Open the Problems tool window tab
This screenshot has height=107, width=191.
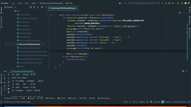[x=50, y=98]
